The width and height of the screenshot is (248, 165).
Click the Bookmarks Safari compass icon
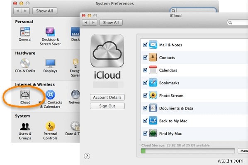point(153,83)
